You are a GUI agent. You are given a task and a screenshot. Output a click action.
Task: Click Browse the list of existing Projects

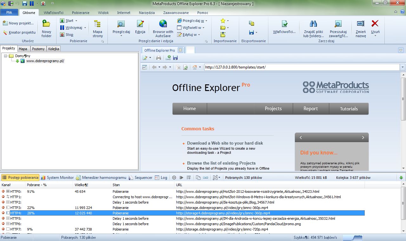221,163
